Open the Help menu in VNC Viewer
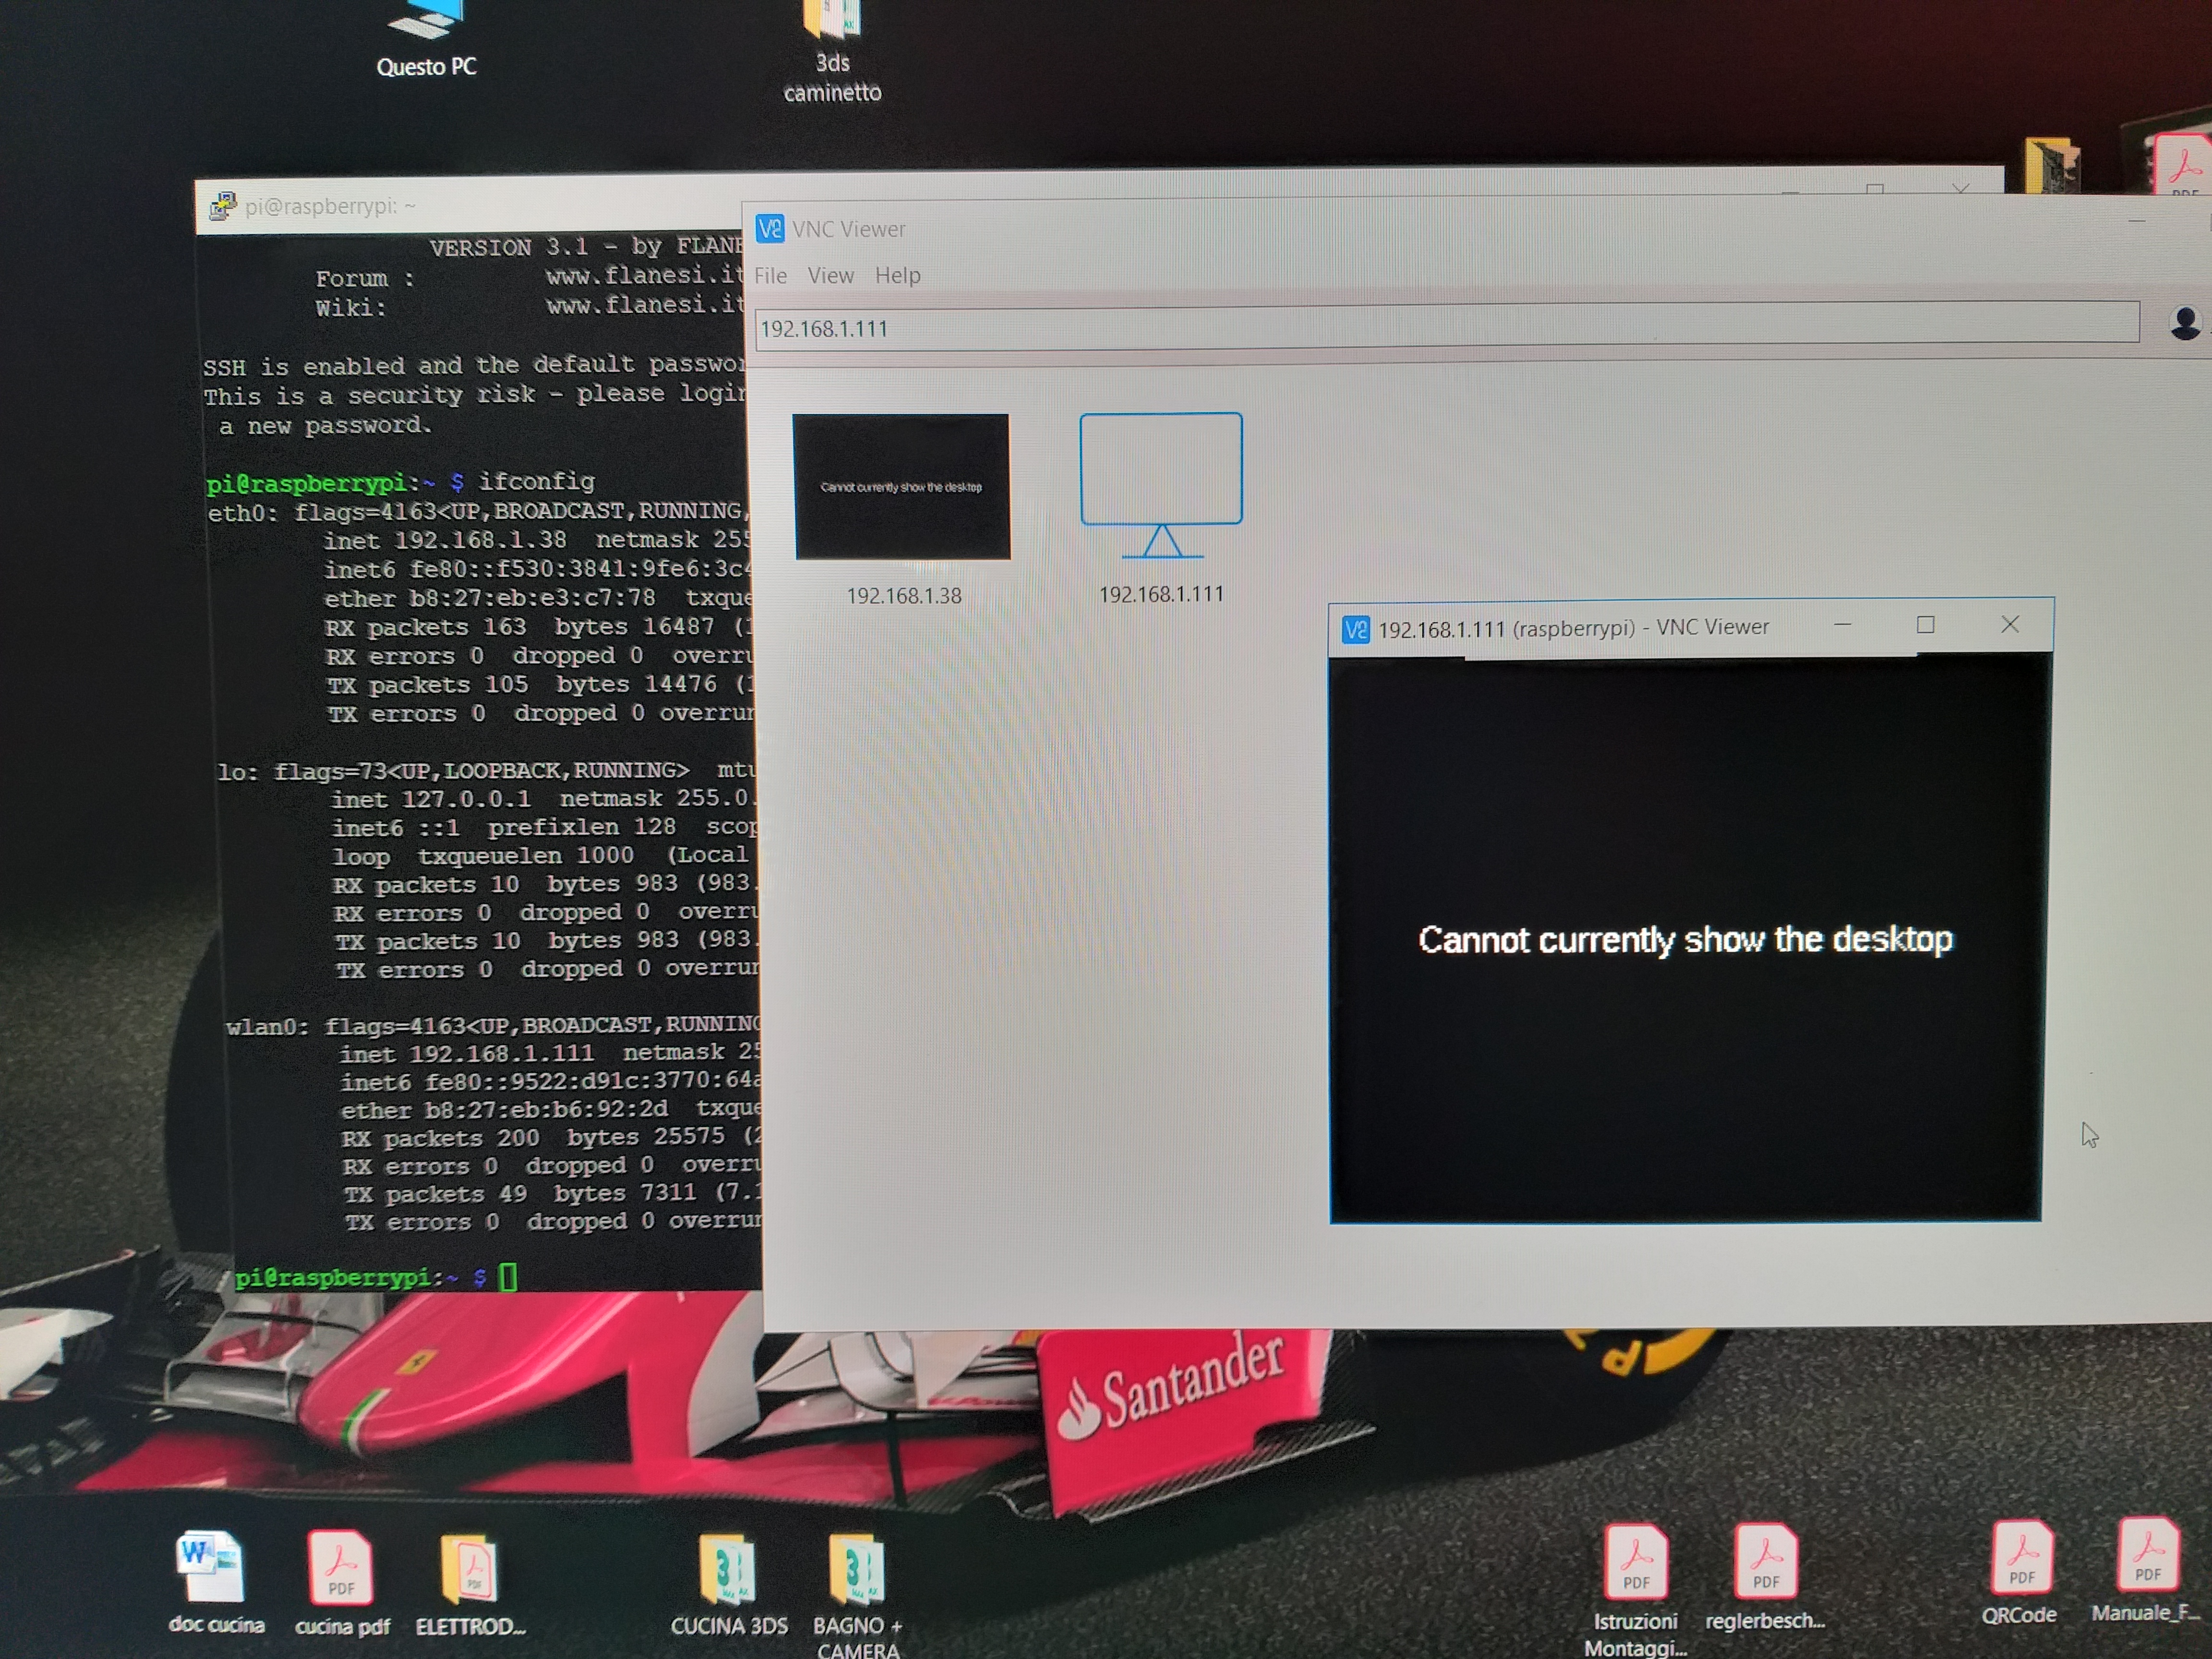Viewport: 2212px width, 1659px height. click(x=898, y=275)
